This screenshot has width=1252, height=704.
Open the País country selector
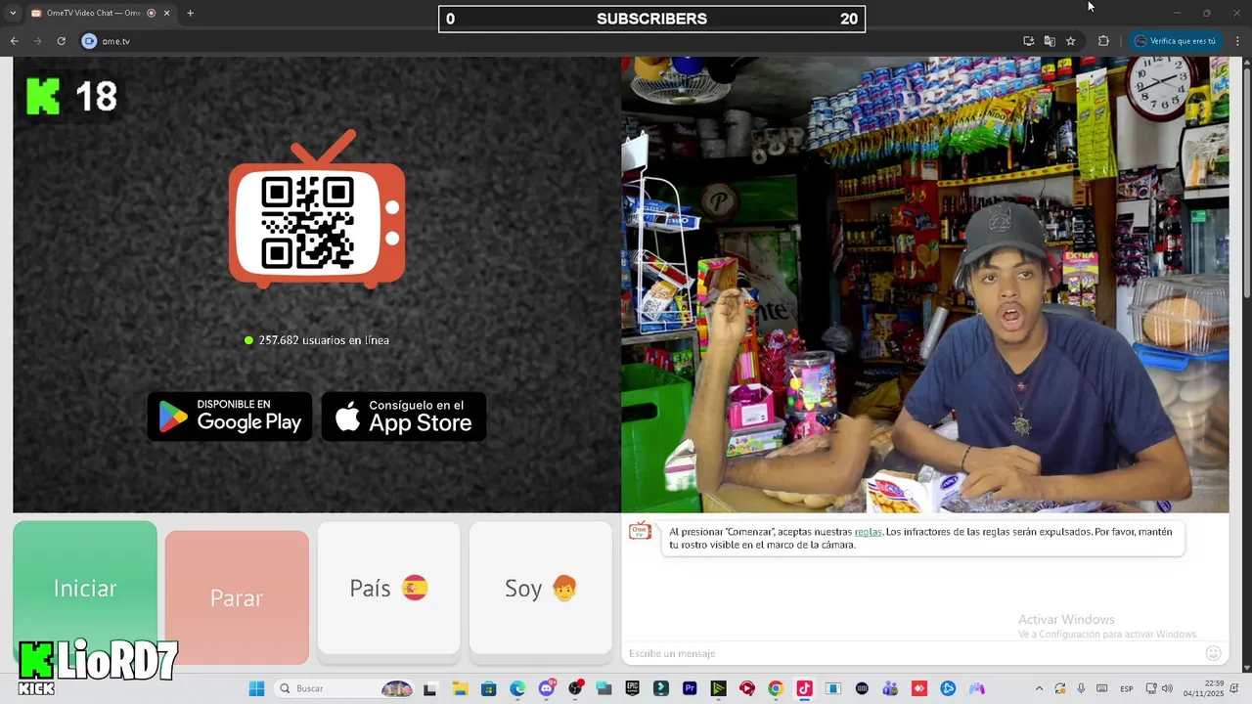[388, 588]
